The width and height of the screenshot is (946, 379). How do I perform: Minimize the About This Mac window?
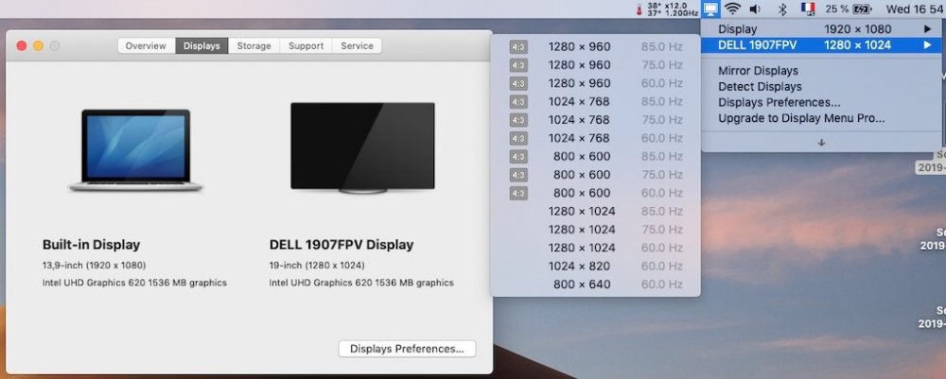(38, 45)
